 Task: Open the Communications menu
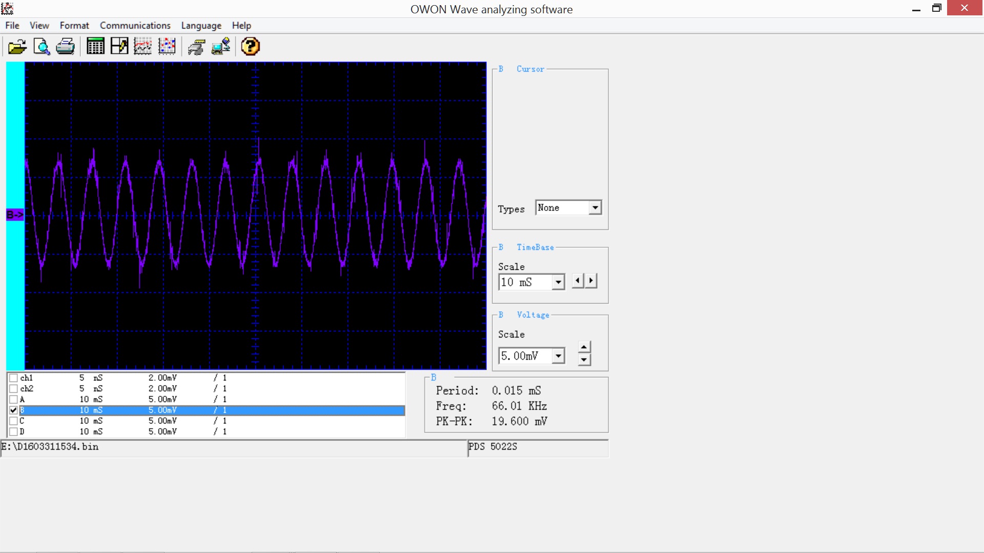coord(135,26)
